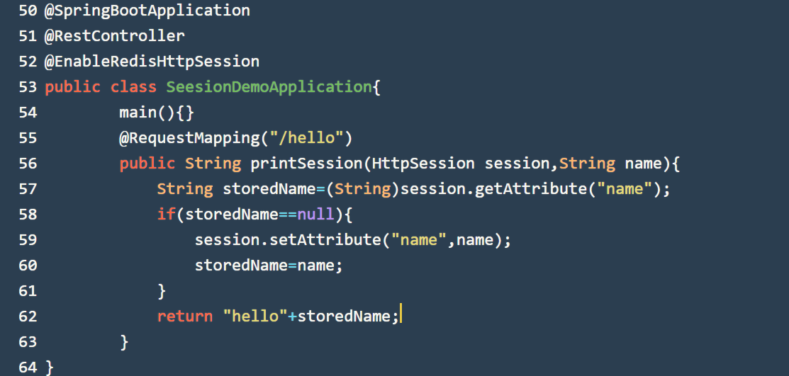The width and height of the screenshot is (789, 376).
Task: Click the return keyword on line 62
Action: pyautogui.click(x=185, y=317)
